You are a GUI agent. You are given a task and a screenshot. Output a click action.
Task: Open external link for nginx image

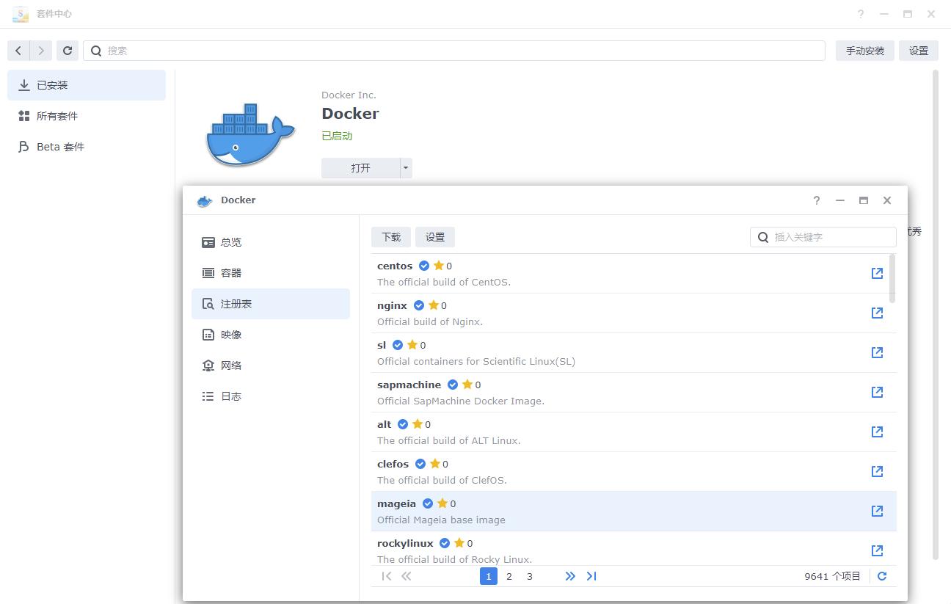877,313
